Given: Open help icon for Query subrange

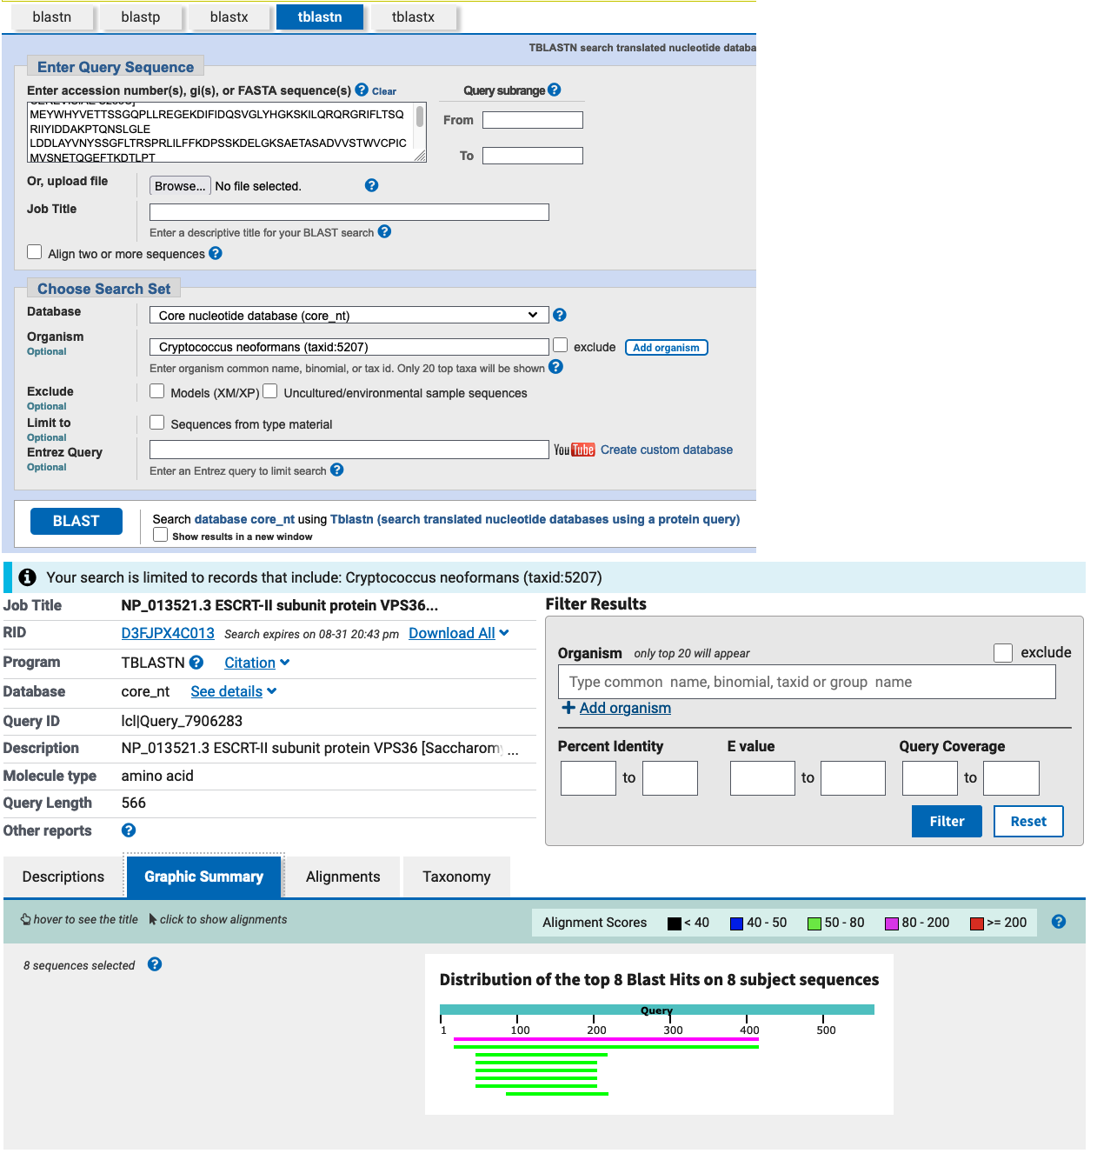Looking at the screenshot, I should [x=555, y=90].
